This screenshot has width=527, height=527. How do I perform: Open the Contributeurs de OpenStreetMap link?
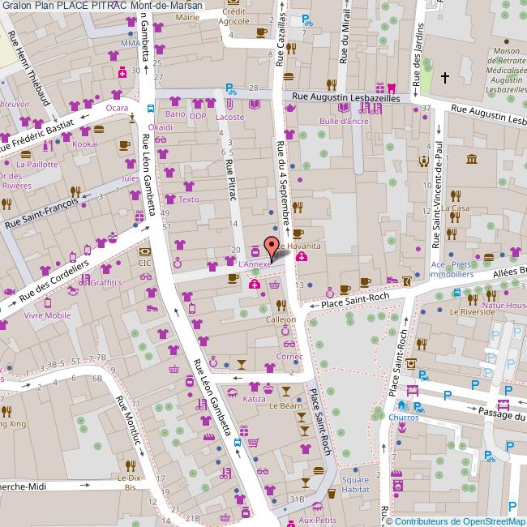[458, 521]
